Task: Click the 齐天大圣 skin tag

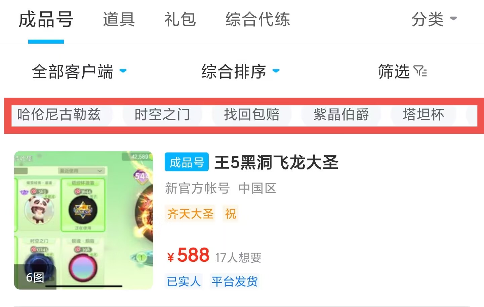Action: [x=190, y=213]
